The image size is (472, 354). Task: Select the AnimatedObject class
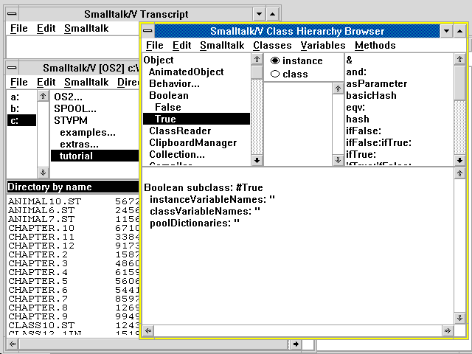187,72
